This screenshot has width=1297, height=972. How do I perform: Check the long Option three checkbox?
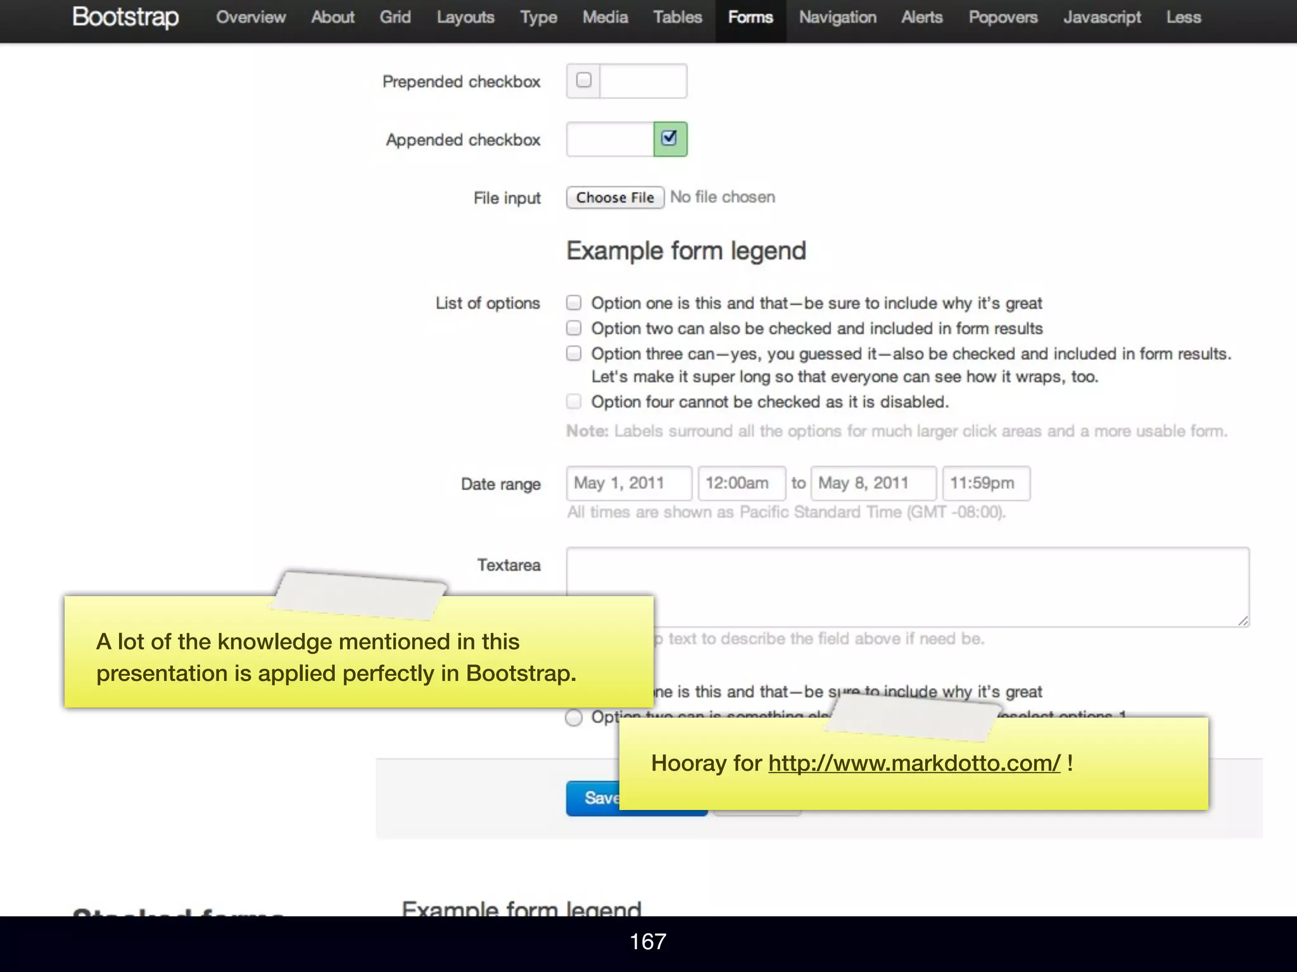[574, 353]
